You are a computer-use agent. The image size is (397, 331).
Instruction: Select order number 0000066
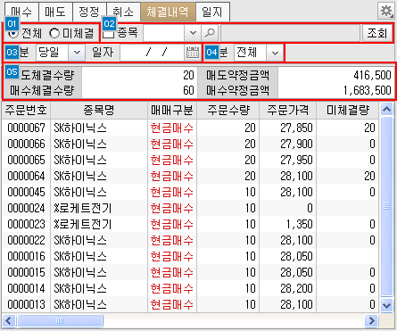pos(26,144)
